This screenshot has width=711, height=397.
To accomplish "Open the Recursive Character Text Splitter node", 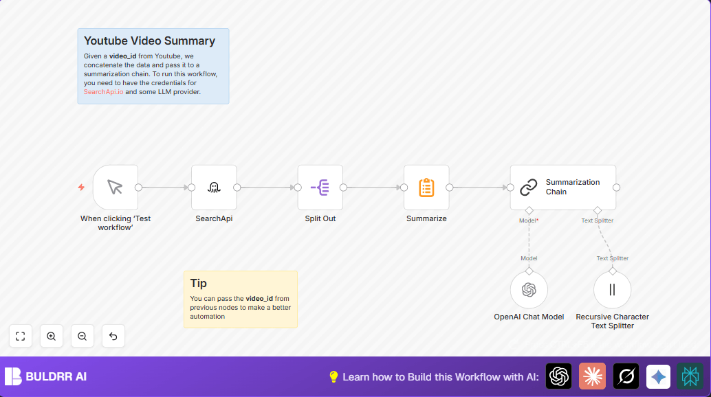I will pos(612,290).
